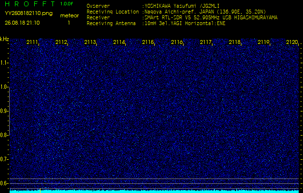Click the Receiving Antenna label
This screenshot has height=193, width=303.
pyautogui.click(x=111, y=24)
